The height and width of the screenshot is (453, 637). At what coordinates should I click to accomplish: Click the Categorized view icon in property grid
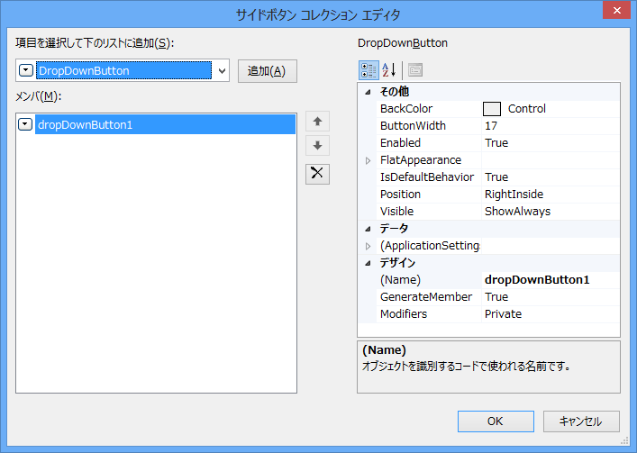click(369, 70)
